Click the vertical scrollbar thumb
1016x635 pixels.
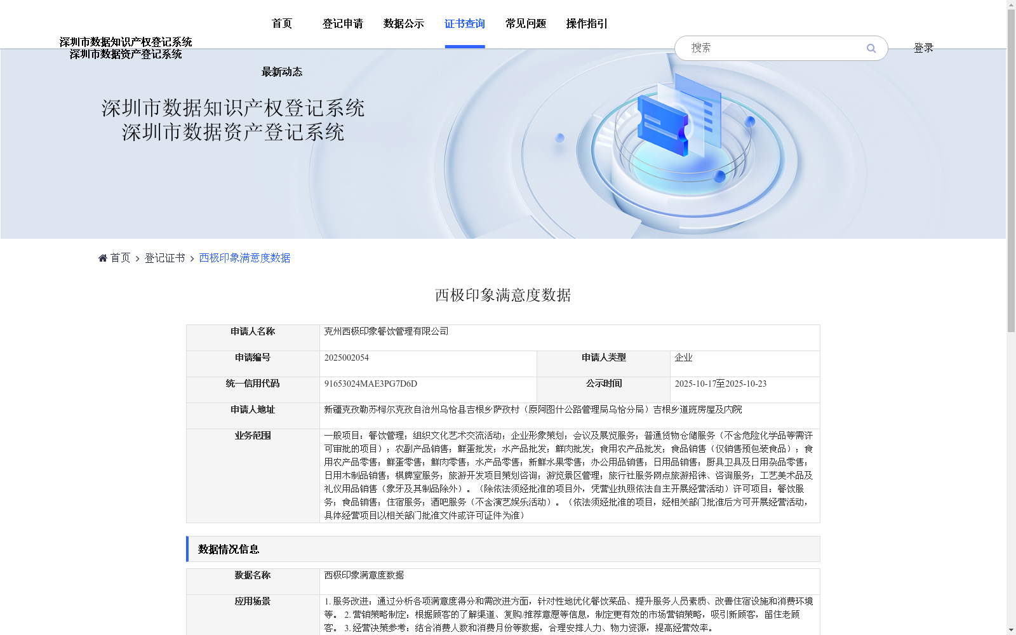tap(1011, 171)
